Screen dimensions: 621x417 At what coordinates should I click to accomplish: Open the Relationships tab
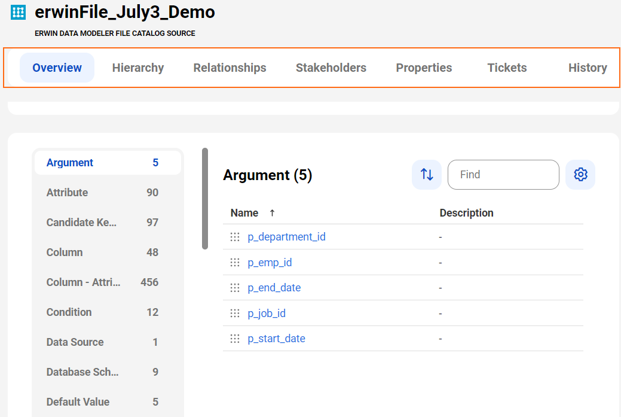pyautogui.click(x=230, y=68)
